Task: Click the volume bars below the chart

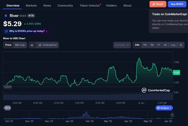Action: coord(88,97)
